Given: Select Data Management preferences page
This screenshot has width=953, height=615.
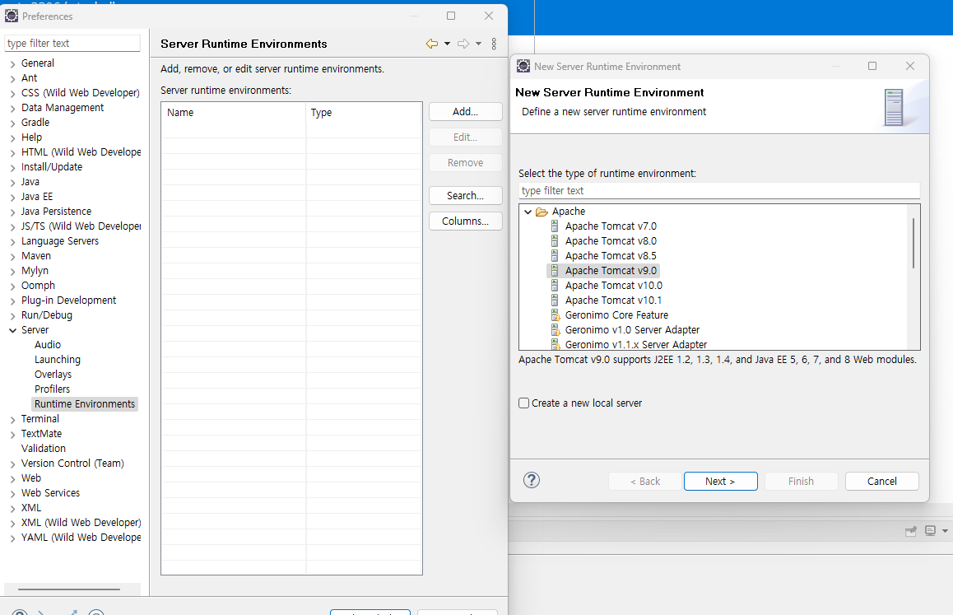Looking at the screenshot, I should coord(63,108).
